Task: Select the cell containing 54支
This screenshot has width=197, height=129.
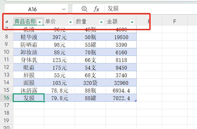Action: pos(90,67)
